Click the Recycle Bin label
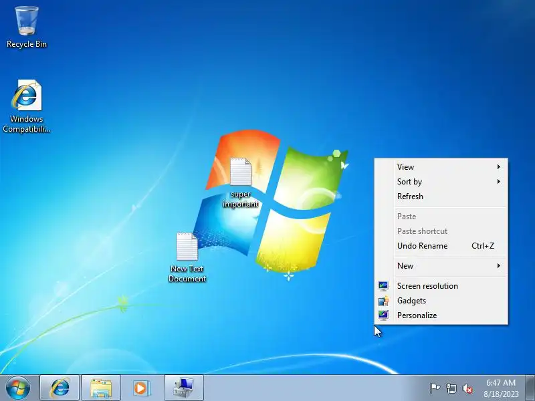Screen dimensions: 535x401 click(x=27, y=44)
